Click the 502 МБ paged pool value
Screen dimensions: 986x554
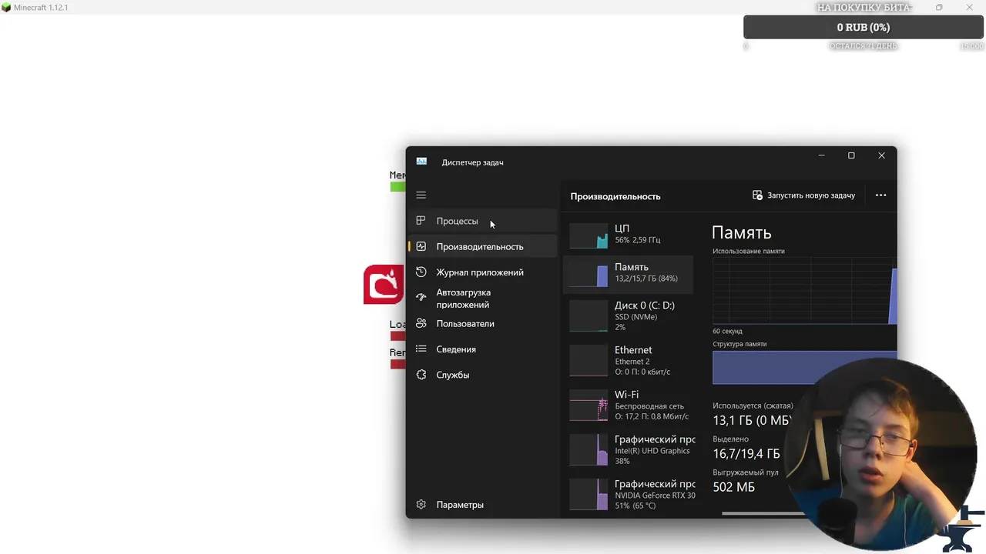click(x=733, y=487)
